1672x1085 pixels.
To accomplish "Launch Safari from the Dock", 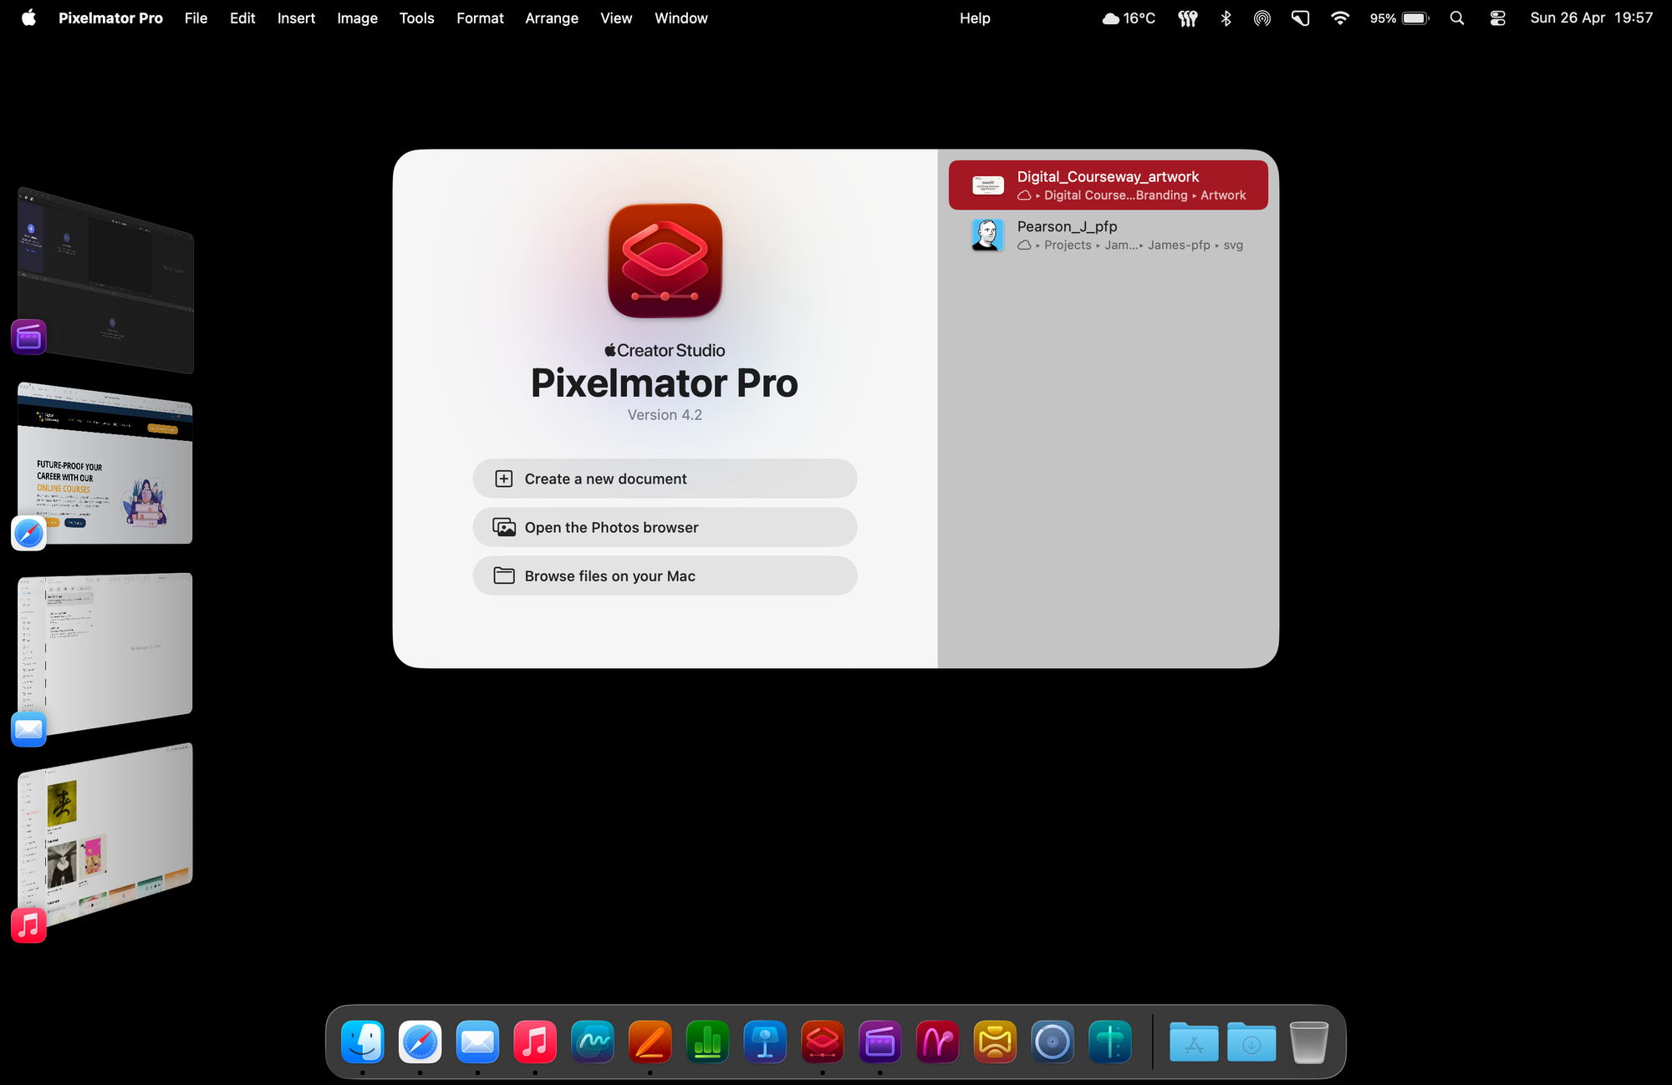I will 420,1042.
